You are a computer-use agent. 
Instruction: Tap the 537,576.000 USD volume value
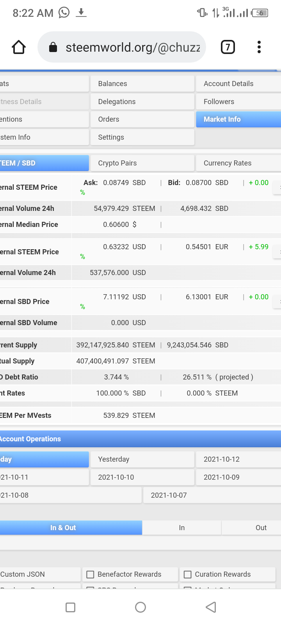118,273
